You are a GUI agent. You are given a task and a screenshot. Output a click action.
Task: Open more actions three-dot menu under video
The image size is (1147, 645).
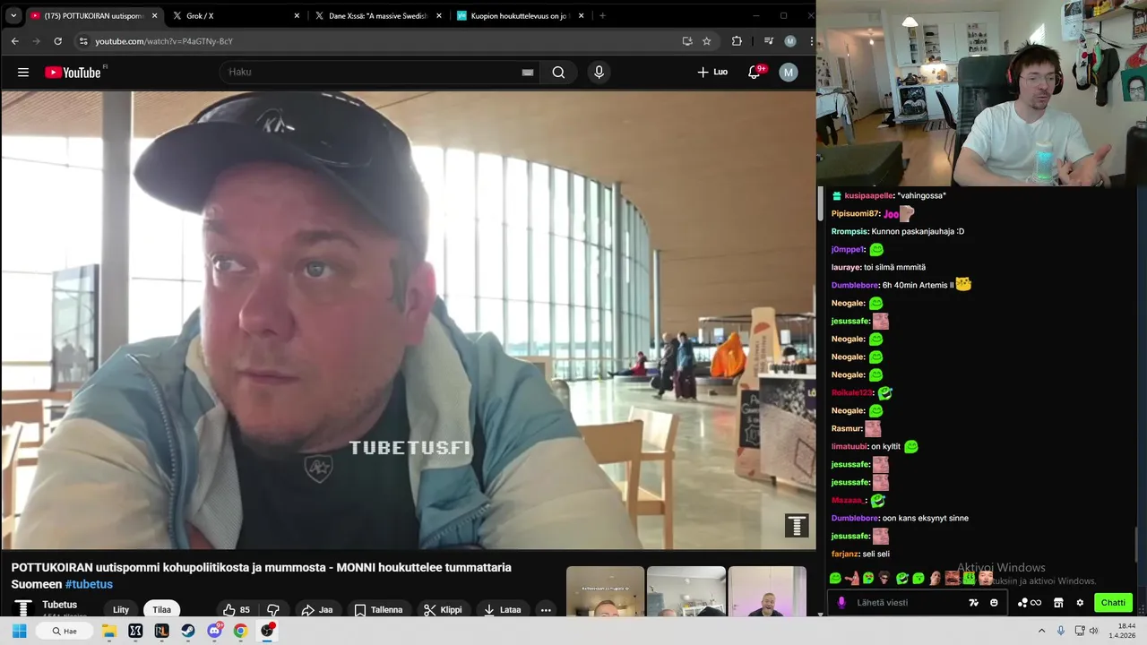click(545, 610)
